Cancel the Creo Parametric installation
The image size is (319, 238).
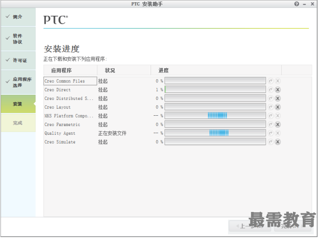point(277,125)
